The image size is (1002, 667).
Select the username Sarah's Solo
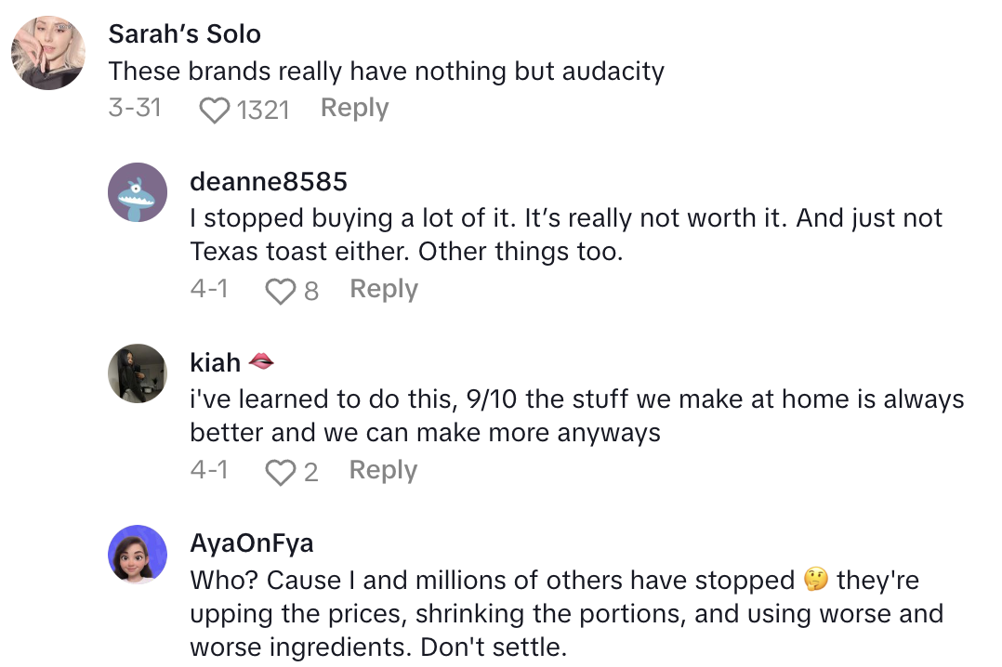click(185, 33)
